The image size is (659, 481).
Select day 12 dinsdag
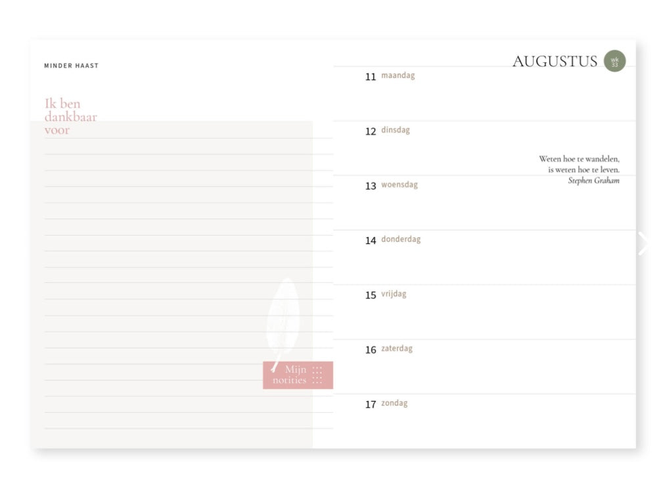coord(388,131)
